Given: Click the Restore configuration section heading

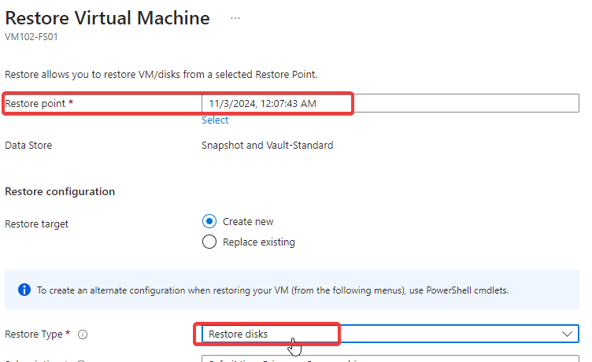Looking at the screenshot, I should pyautogui.click(x=60, y=191).
